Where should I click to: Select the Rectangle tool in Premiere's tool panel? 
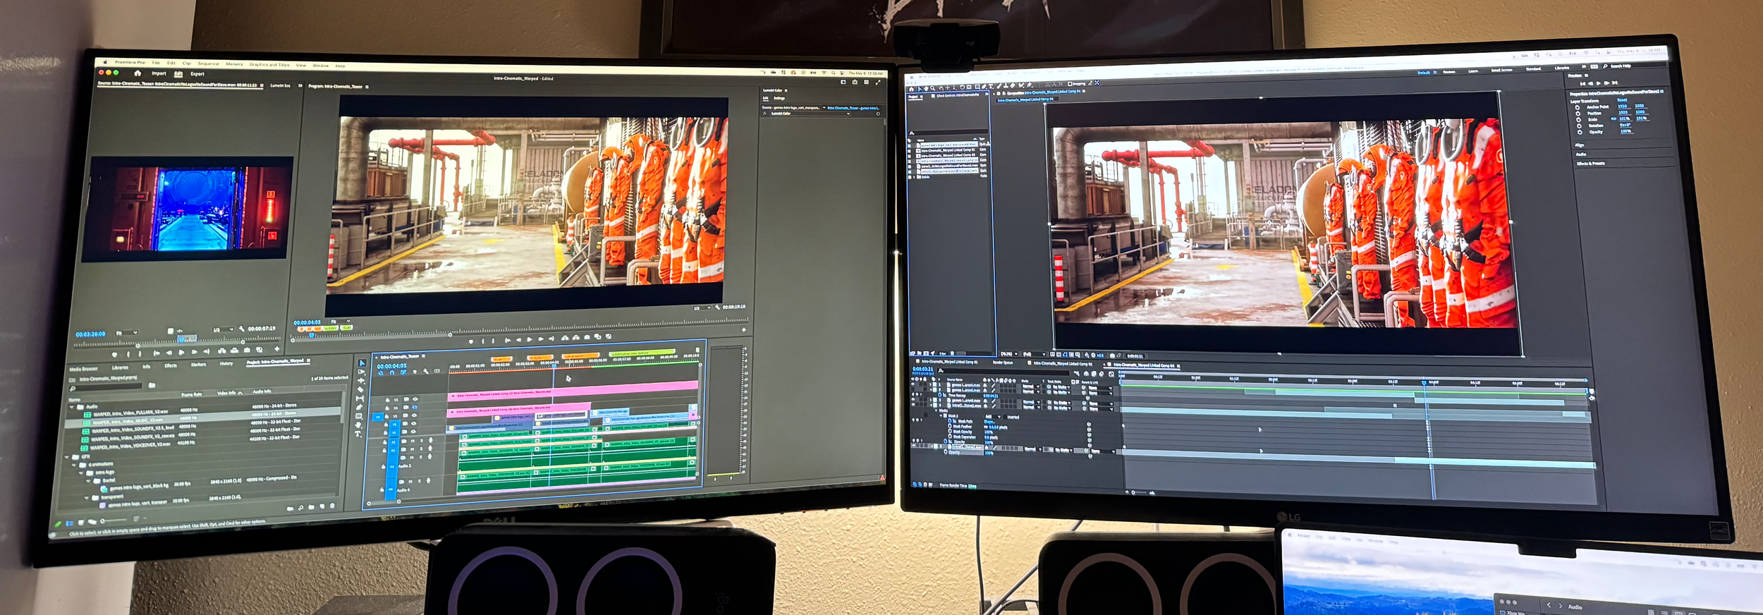[x=358, y=416]
